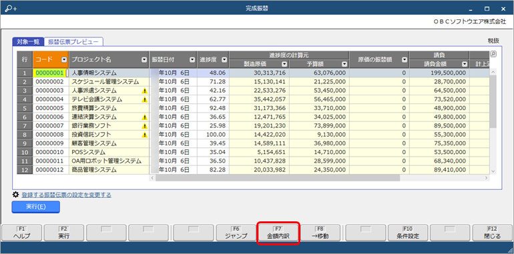Image resolution: width=514 pixels, height=254 pixels.
Task: Click the 進捗度の計算元 group header
Action: (x=289, y=55)
